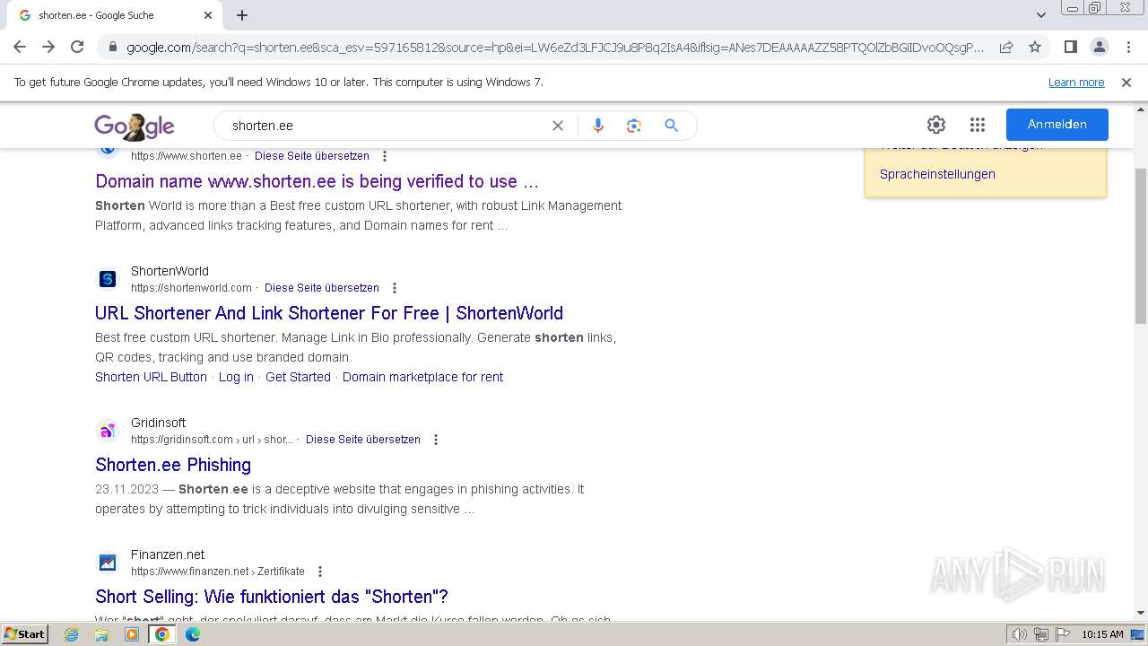
Task: Translate the gridinsoft.com result page
Action: coord(363,440)
